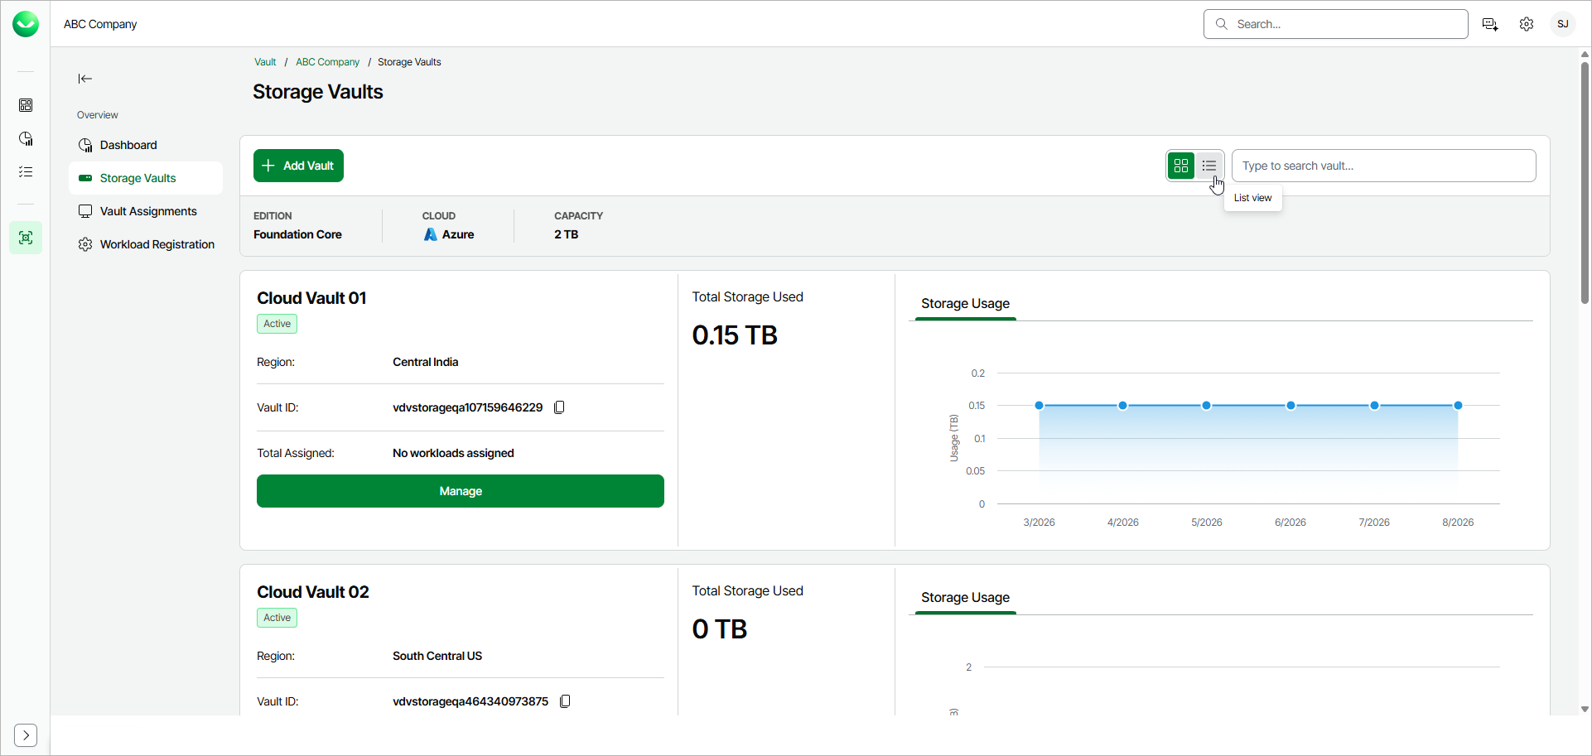Click the 'Storage Vaults' page heading
This screenshot has height=756, width=1592.
coord(318,92)
